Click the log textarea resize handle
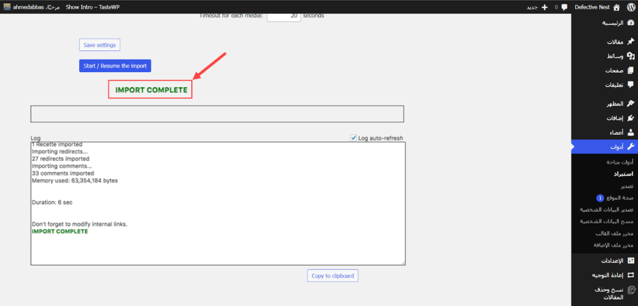 click(402, 262)
